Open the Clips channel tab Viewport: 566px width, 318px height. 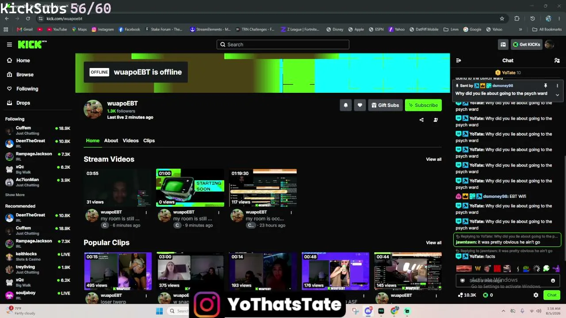pyautogui.click(x=149, y=140)
